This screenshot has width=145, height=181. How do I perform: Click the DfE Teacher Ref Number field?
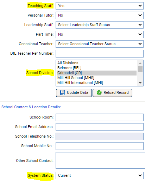point(100,54)
